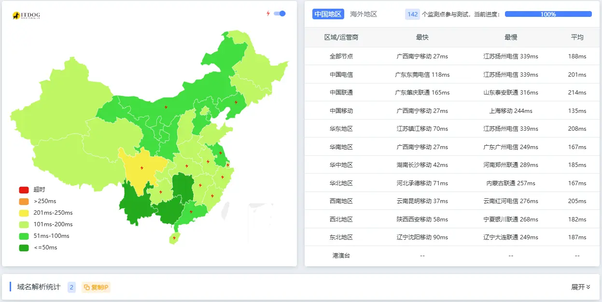The height and width of the screenshot is (302, 602).
Task: Click the lightning marker on Sichuan's yellow region
Action: coord(141,168)
